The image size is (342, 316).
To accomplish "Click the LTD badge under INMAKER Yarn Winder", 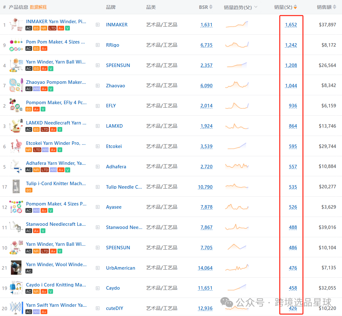I will (x=52, y=28).
